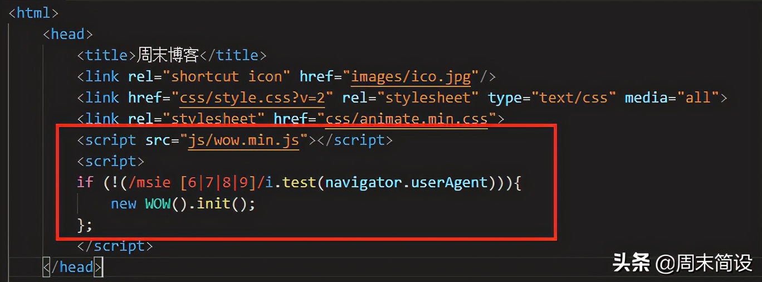Click the test method call
Screen dimensions: 762x282
(x=299, y=182)
